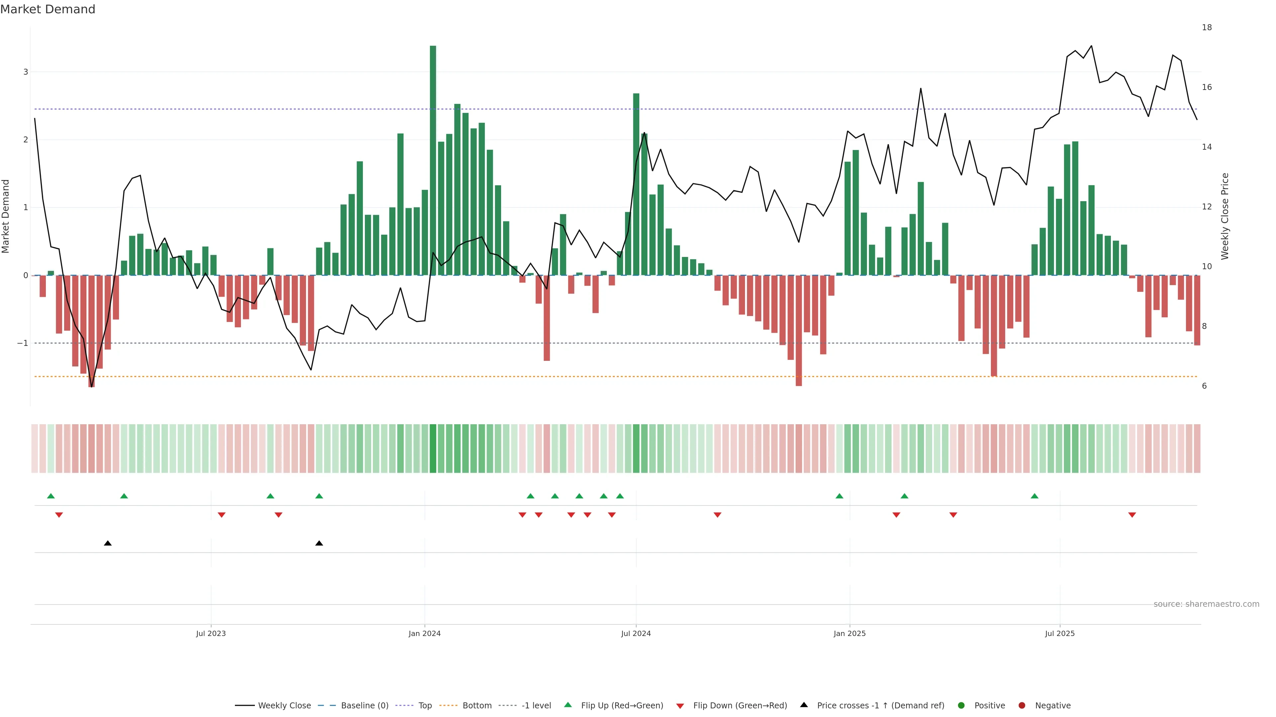The height and width of the screenshot is (717, 1276).
Task: Click the Jul 2025 axis label
Action: coord(1060,633)
